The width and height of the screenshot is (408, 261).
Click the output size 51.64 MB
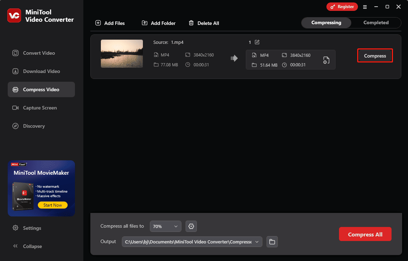[269, 65]
